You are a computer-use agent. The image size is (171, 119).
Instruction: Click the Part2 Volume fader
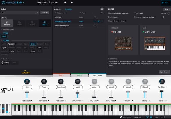[x=78, y=93]
